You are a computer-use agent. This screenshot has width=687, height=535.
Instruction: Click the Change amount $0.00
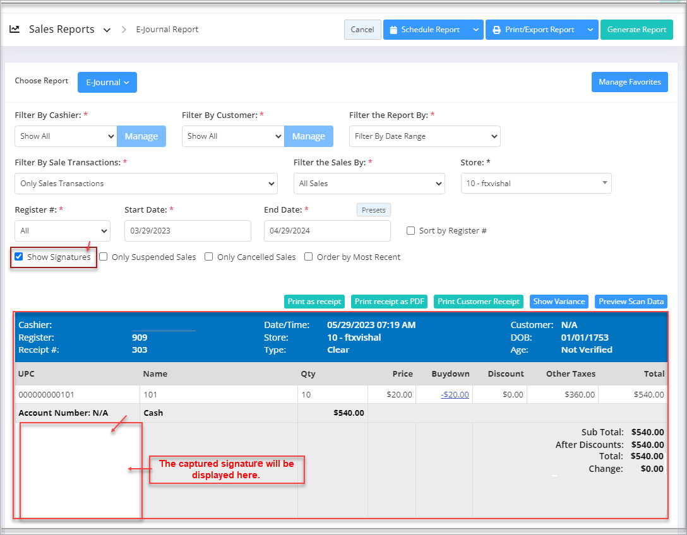652,469
